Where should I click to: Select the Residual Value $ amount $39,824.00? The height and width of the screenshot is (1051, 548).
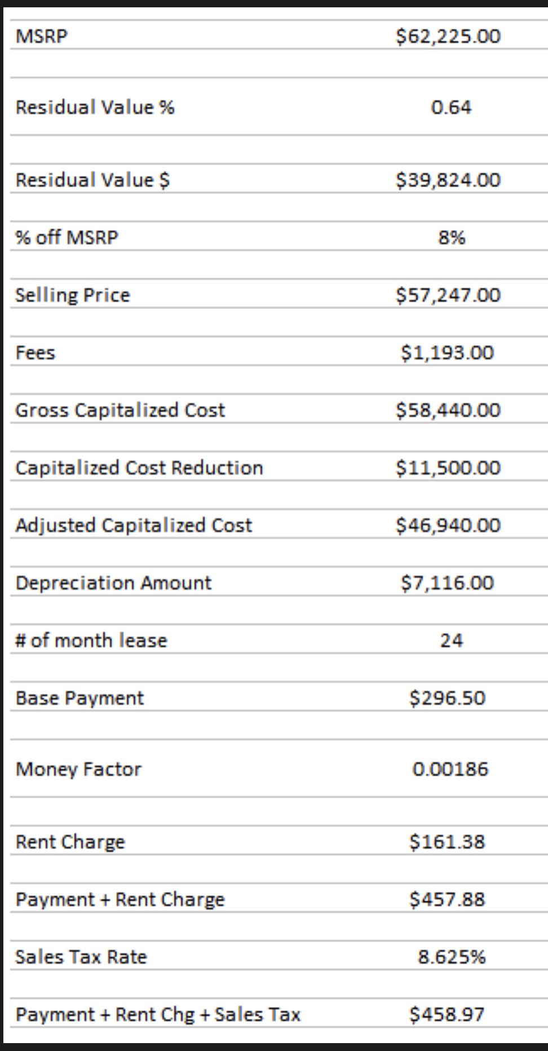448,180
